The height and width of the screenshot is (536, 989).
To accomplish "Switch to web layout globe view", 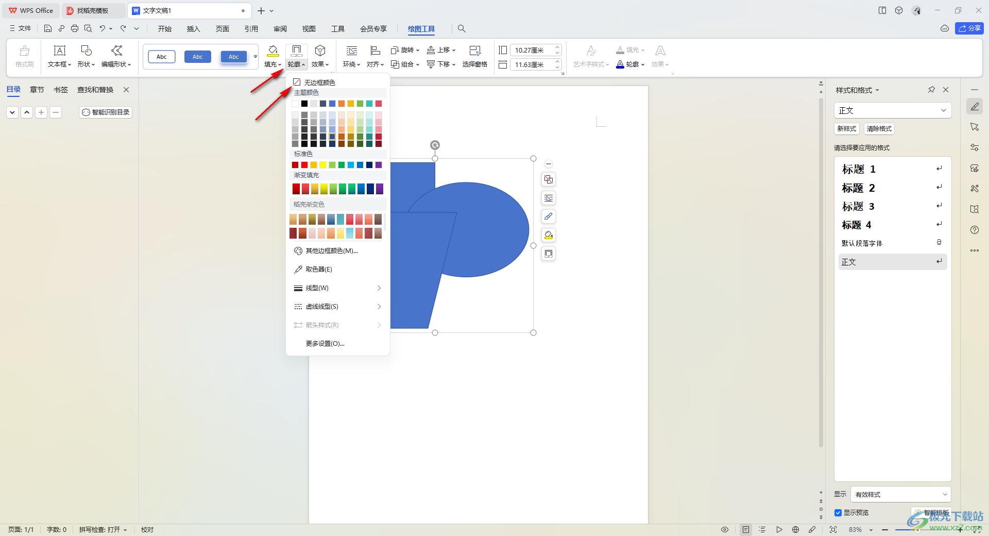I will [x=795, y=529].
